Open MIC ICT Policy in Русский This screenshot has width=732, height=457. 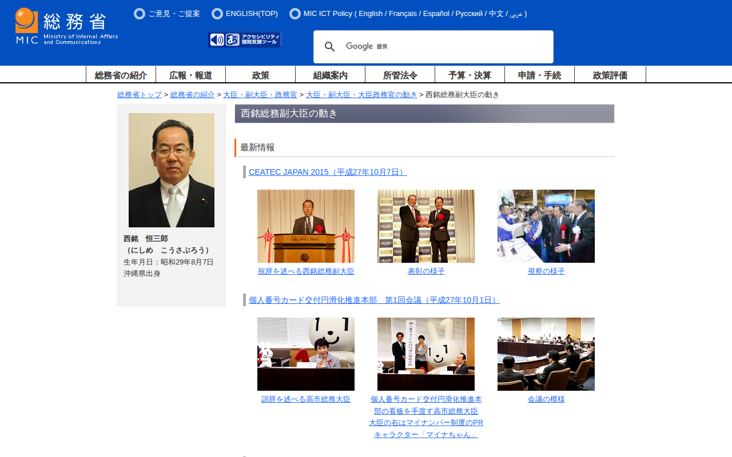click(x=470, y=14)
